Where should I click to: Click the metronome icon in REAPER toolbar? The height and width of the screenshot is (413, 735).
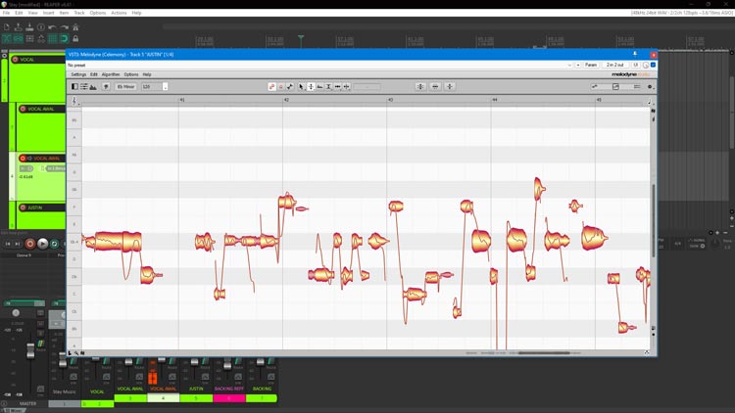tap(75, 27)
